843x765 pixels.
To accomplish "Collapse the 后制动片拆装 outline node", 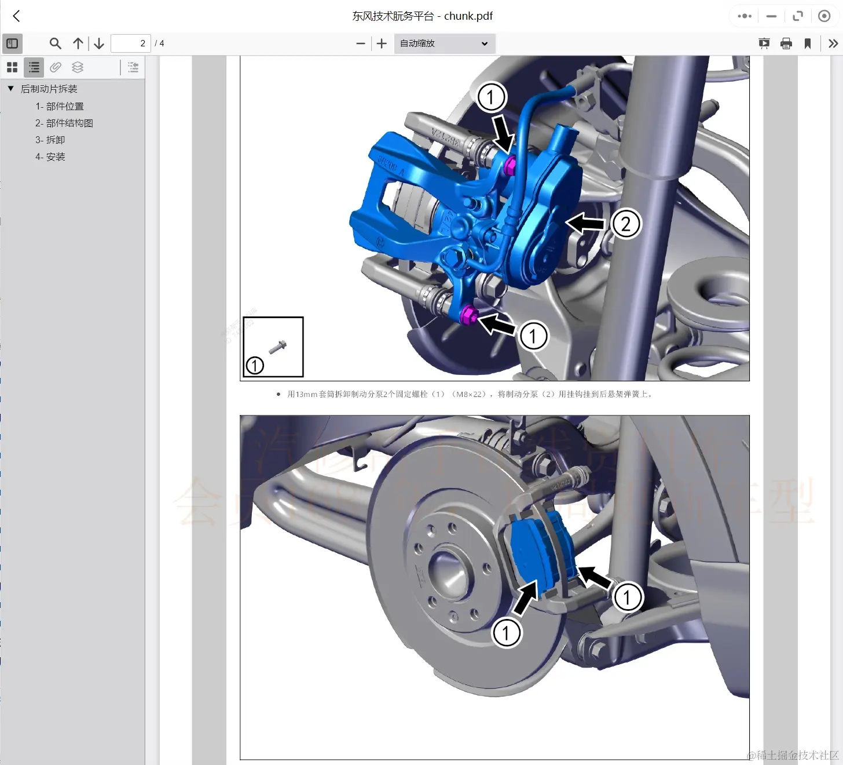I will 10,89.
